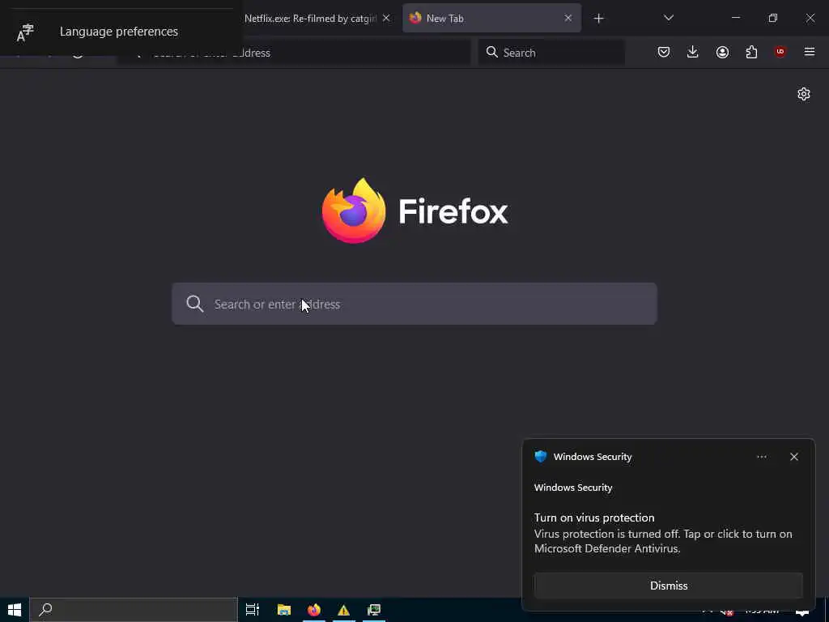Focus the center page search field
The height and width of the screenshot is (622, 829).
click(414, 304)
